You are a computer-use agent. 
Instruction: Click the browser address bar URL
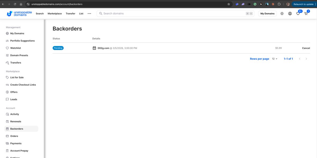click(x=57, y=4)
